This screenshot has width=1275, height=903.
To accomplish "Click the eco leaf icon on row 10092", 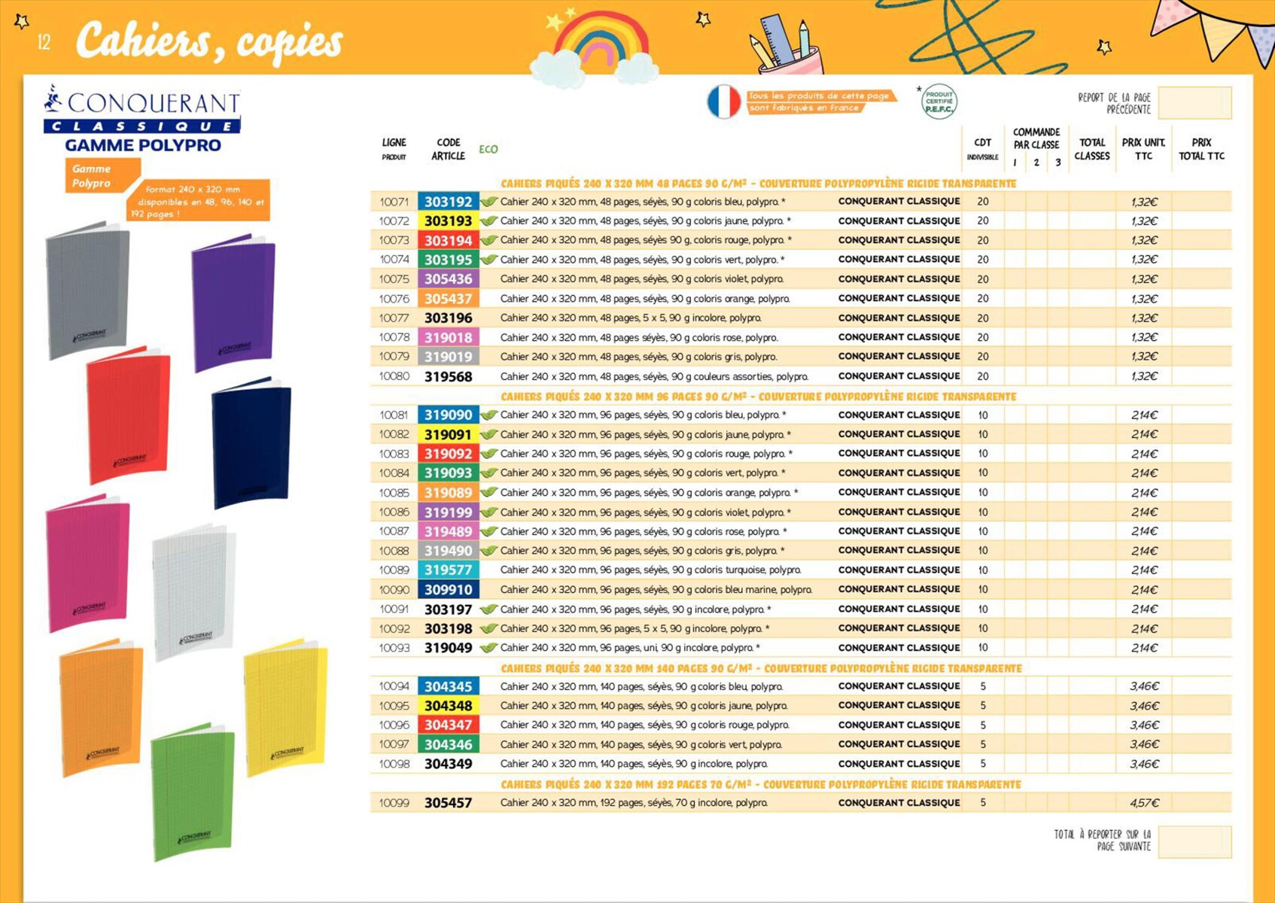I will pyautogui.click(x=489, y=628).
